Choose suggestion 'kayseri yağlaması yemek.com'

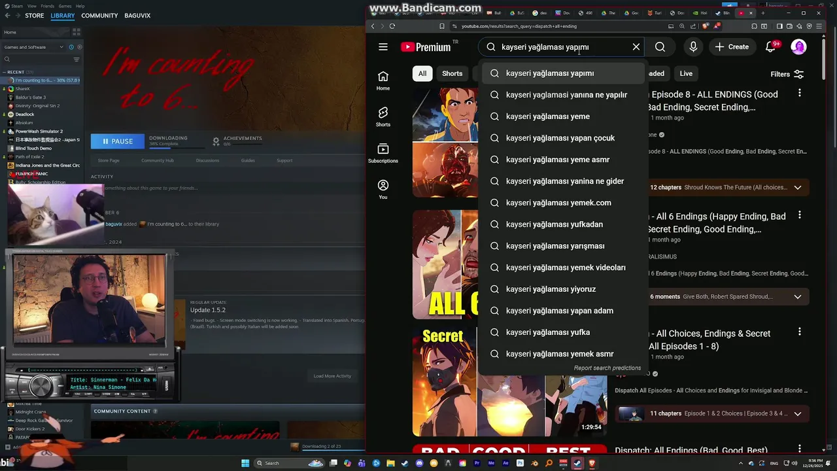[563, 203]
